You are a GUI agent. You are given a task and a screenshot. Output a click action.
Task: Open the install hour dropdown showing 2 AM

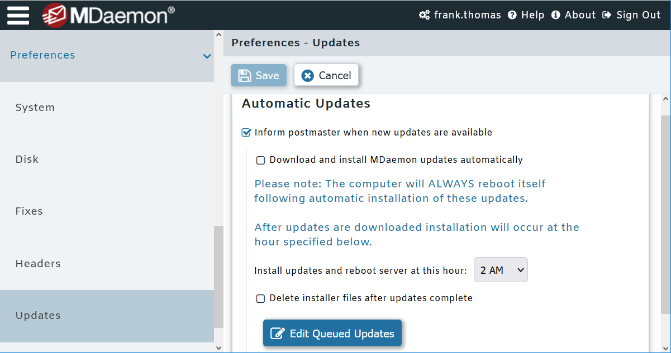[x=500, y=269]
